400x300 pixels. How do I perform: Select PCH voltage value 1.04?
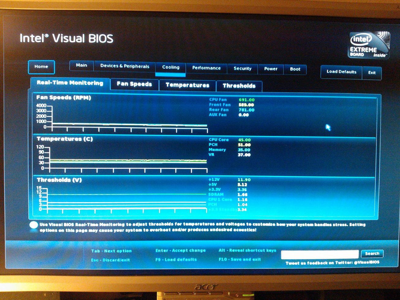tap(242, 205)
